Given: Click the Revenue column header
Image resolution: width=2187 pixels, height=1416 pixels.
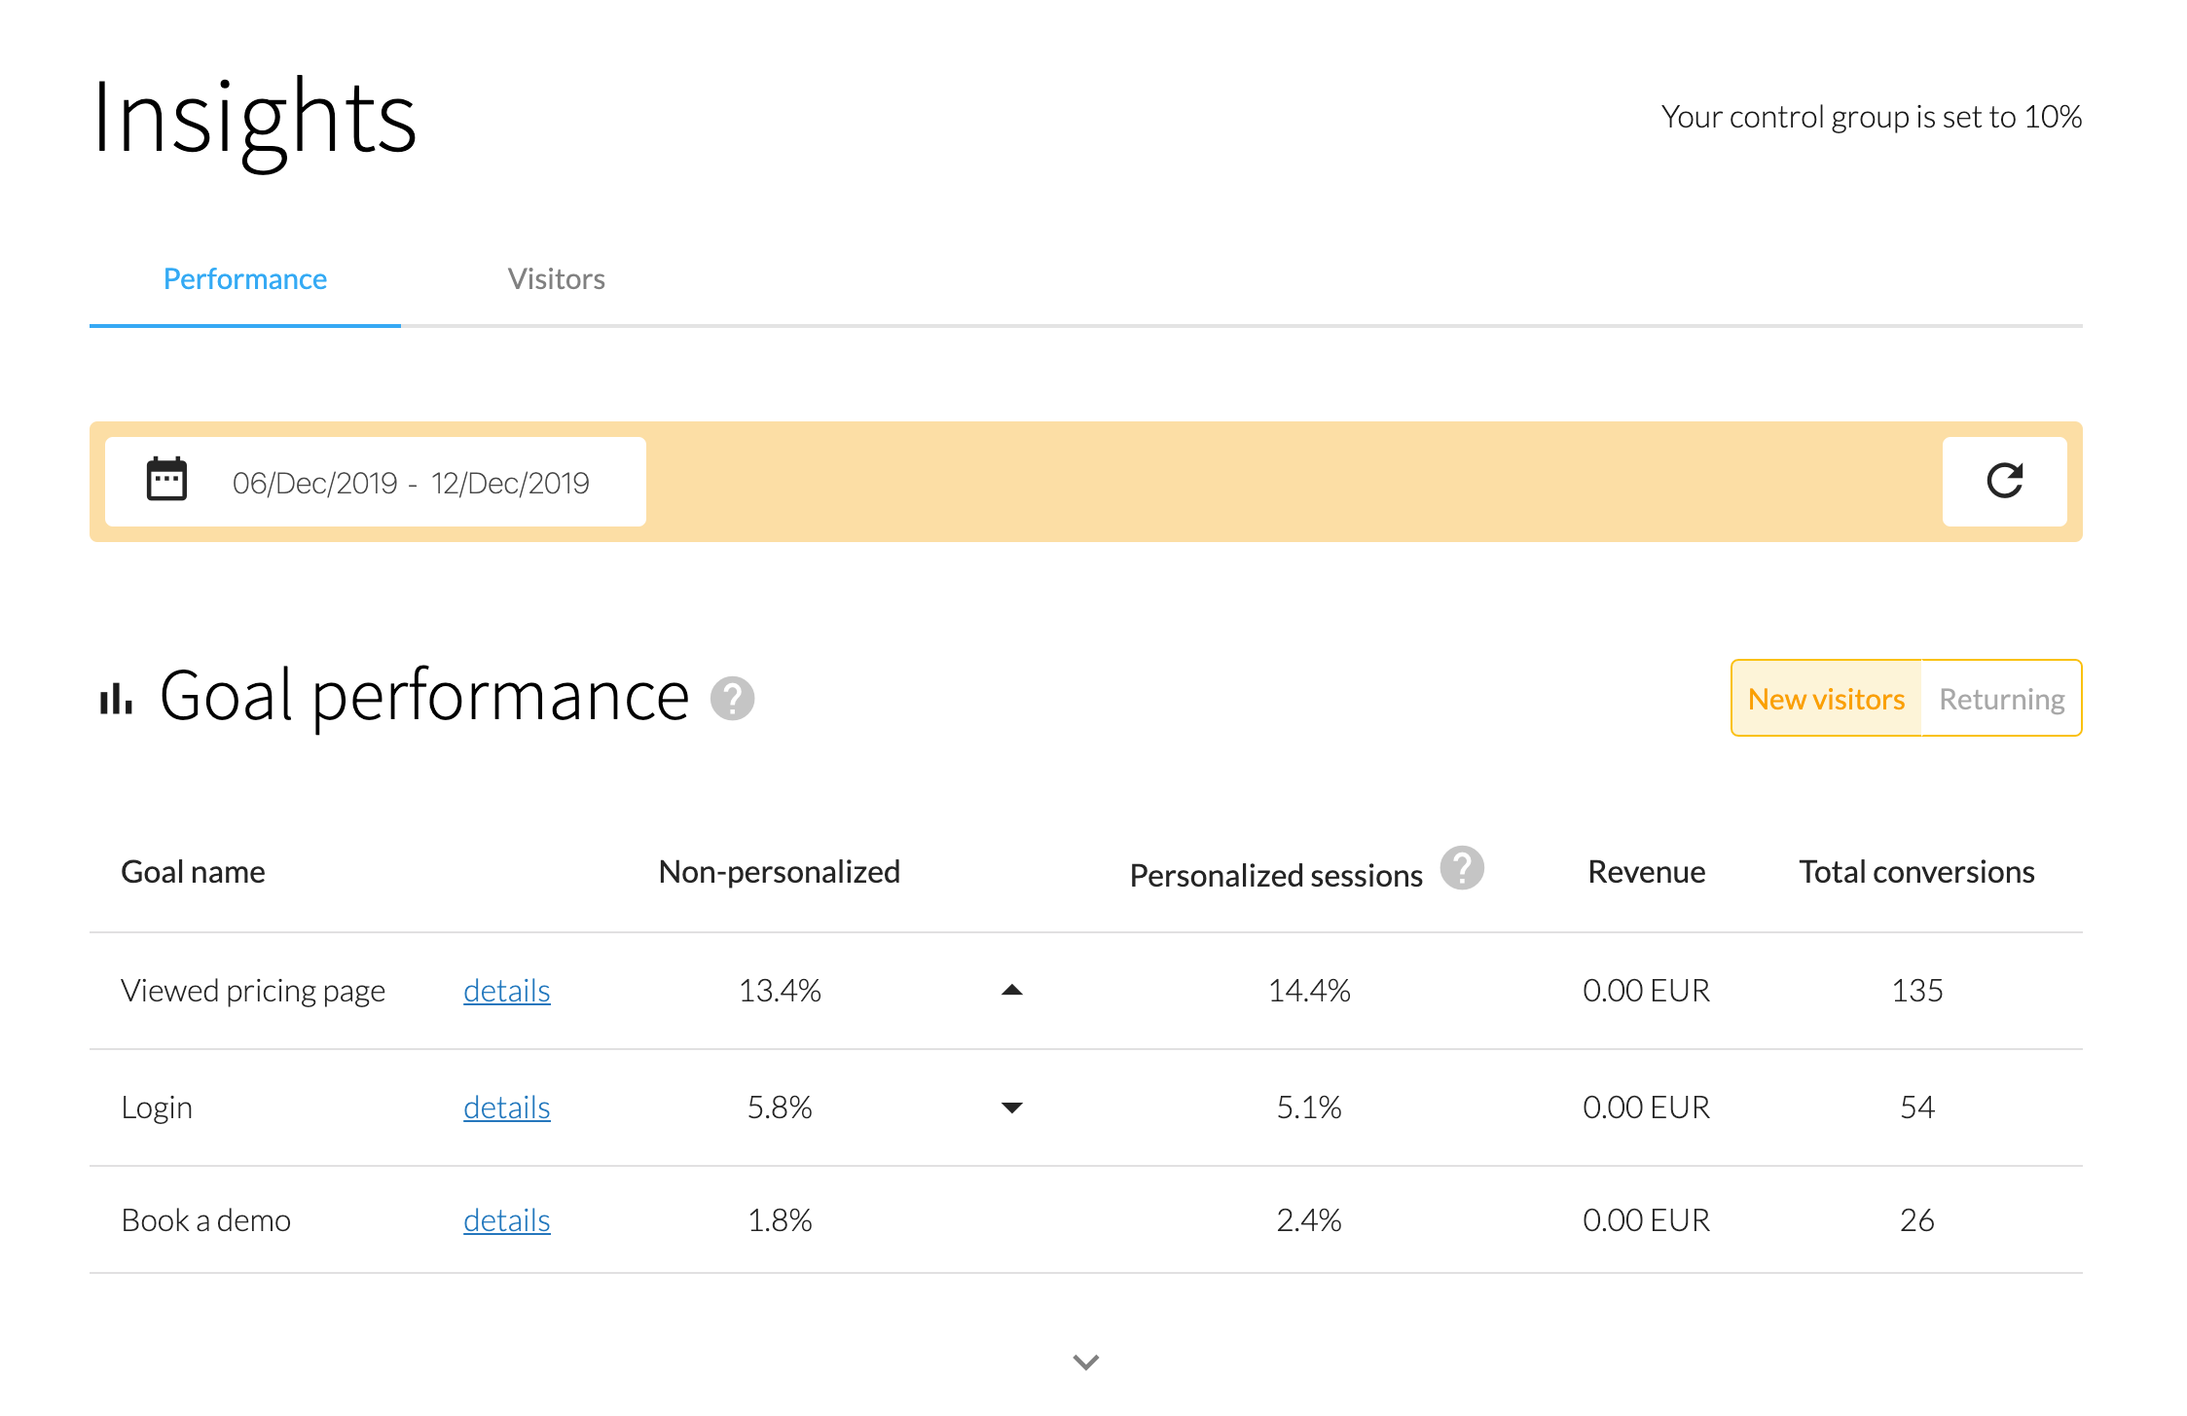Looking at the screenshot, I should point(1646,872).
